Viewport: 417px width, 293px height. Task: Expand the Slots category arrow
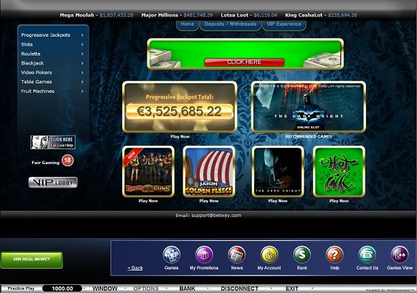82,44
